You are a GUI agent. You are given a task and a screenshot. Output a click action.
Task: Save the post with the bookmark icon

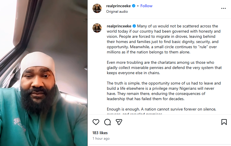[x=224, y=122]
